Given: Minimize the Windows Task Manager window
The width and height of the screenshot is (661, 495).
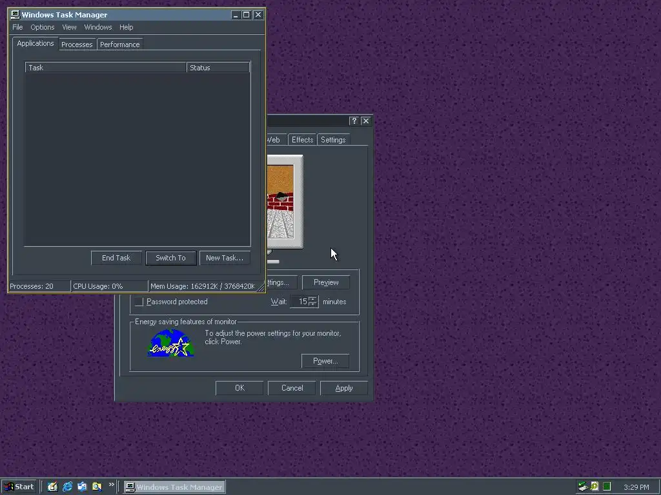Looking at the screenshot, I should point(236,15).
